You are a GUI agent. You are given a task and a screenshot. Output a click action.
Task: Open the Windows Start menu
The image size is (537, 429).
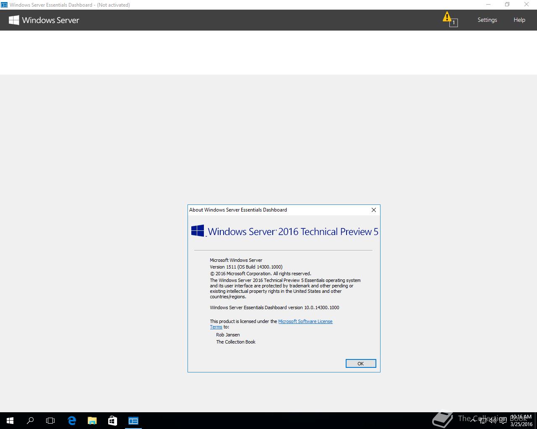tap(10, 421)
